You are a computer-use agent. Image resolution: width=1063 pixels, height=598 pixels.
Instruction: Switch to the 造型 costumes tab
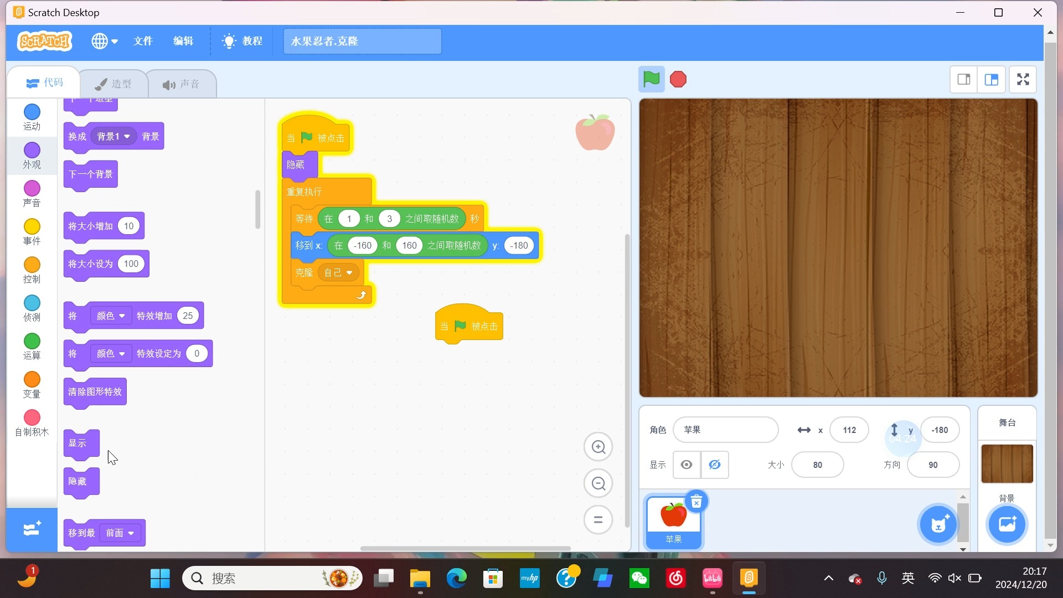coord(113,84)
